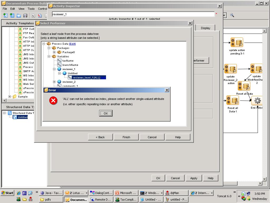Viewport: 270px width, 203px height.
Task: Click the Back button in Select Performer
Action: point(100,137)
